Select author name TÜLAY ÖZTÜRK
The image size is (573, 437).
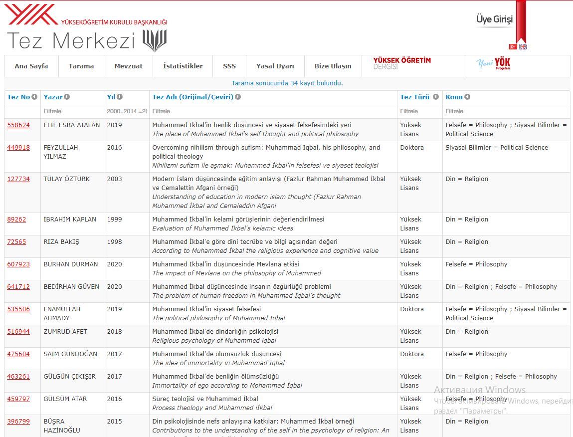click(66, 179)
